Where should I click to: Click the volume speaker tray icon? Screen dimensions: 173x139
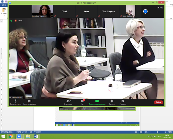pos(155,136)
